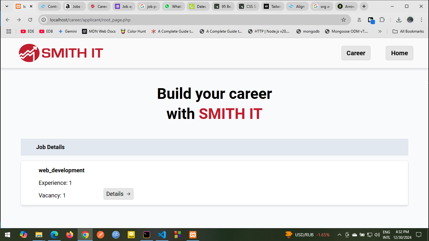Expand the tab search dropdown arrow
Viewport: 429px width, 241px height.
[7, 6]
